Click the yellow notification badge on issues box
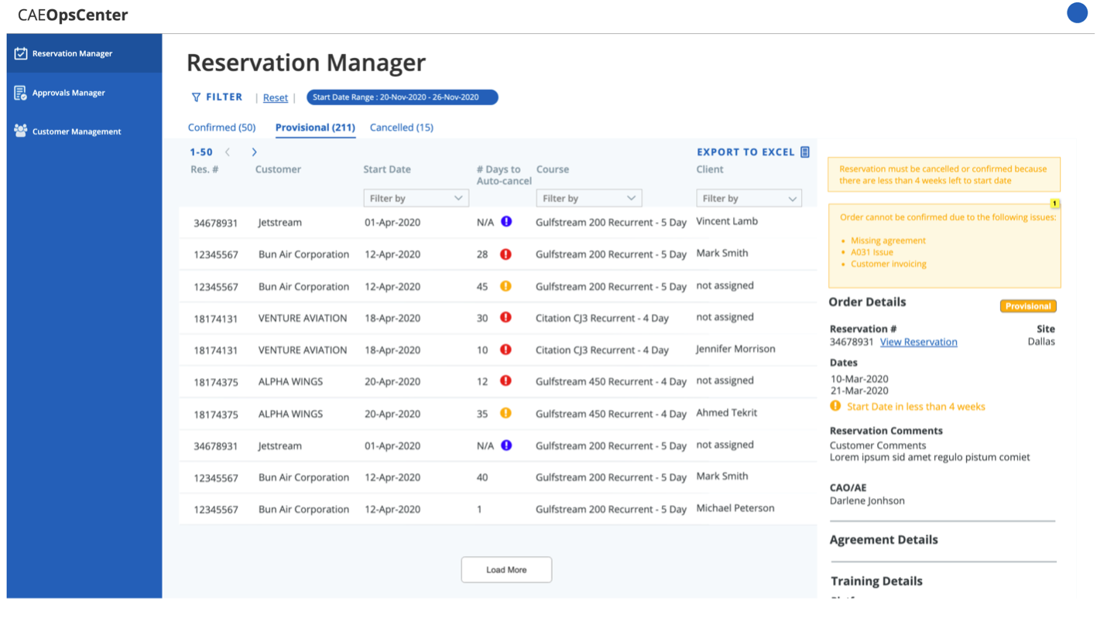The height and width of the screenshot is (621, 1107). click(1054, 204)
